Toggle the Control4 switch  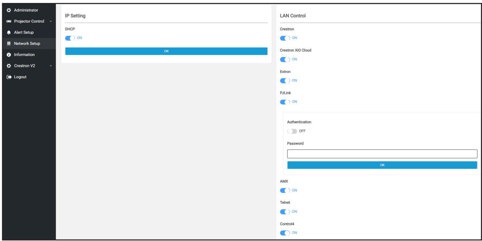(x=285, y=233)
